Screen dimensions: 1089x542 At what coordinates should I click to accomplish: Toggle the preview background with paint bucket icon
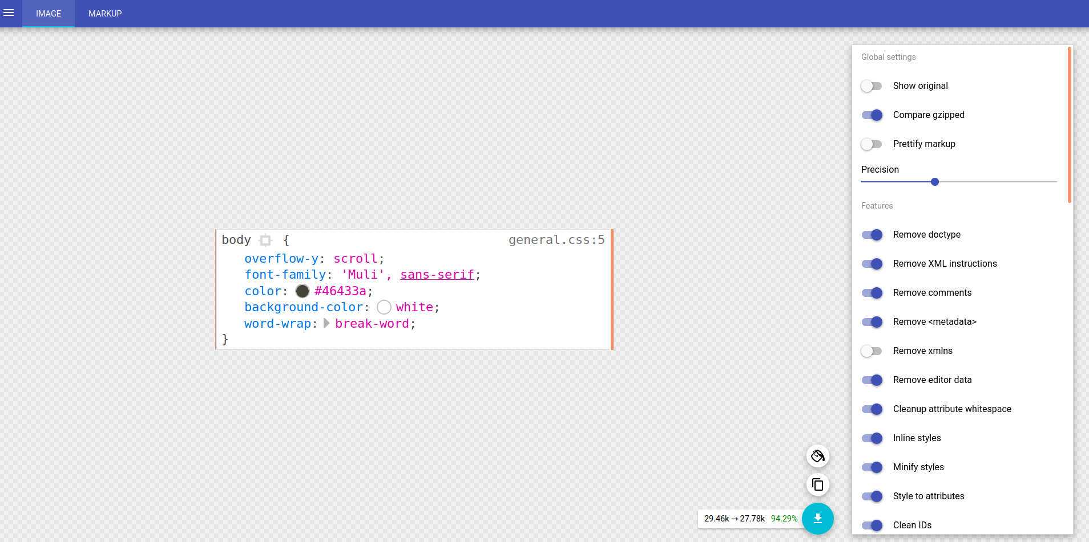[x=817, y=456]
